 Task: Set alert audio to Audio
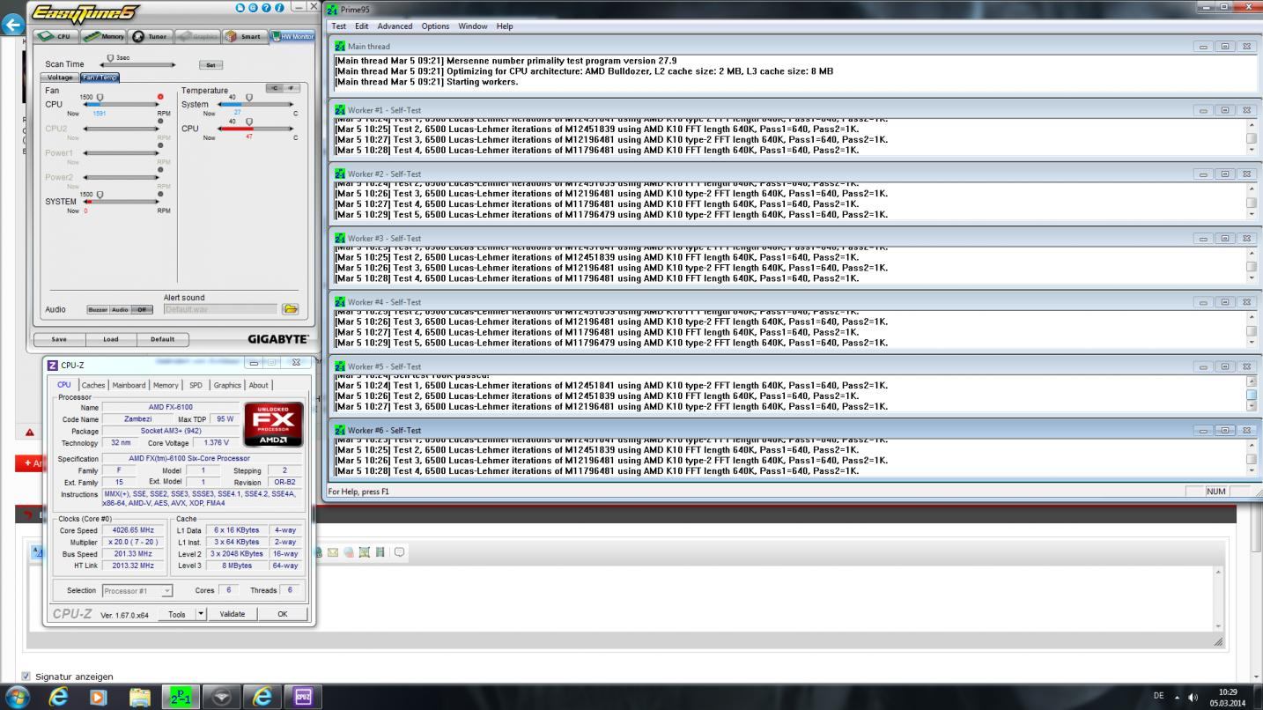pyautogui.click(x=120, y=310)
